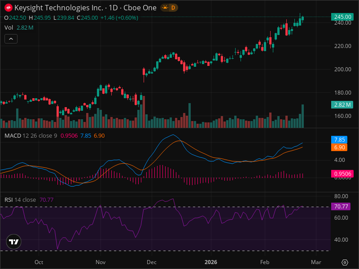
Task: Click the closing price C245.00 value
Action: pos(87,18)
